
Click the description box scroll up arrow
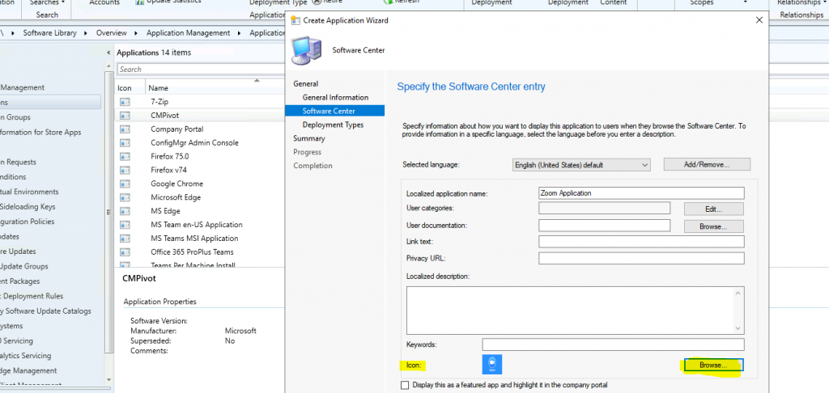click(x=739, y=293)
